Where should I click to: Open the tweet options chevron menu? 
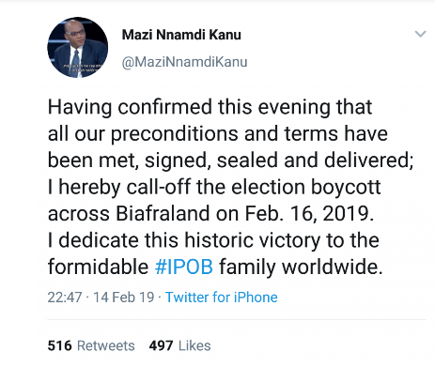tap(420, 34)
